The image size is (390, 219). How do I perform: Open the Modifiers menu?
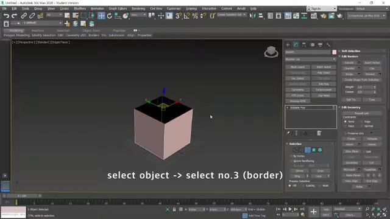click(80, 9)
